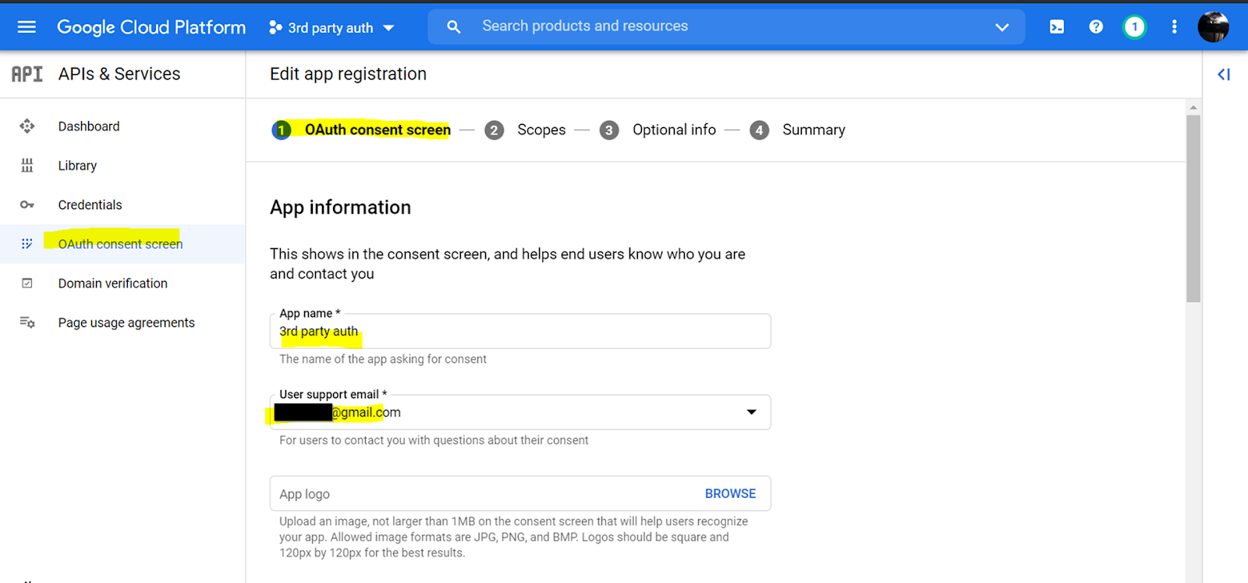Go to Page usage agreements page
Image resolution: width=1248 pixels, height=583 pixels.
click(x=126, y=322)
